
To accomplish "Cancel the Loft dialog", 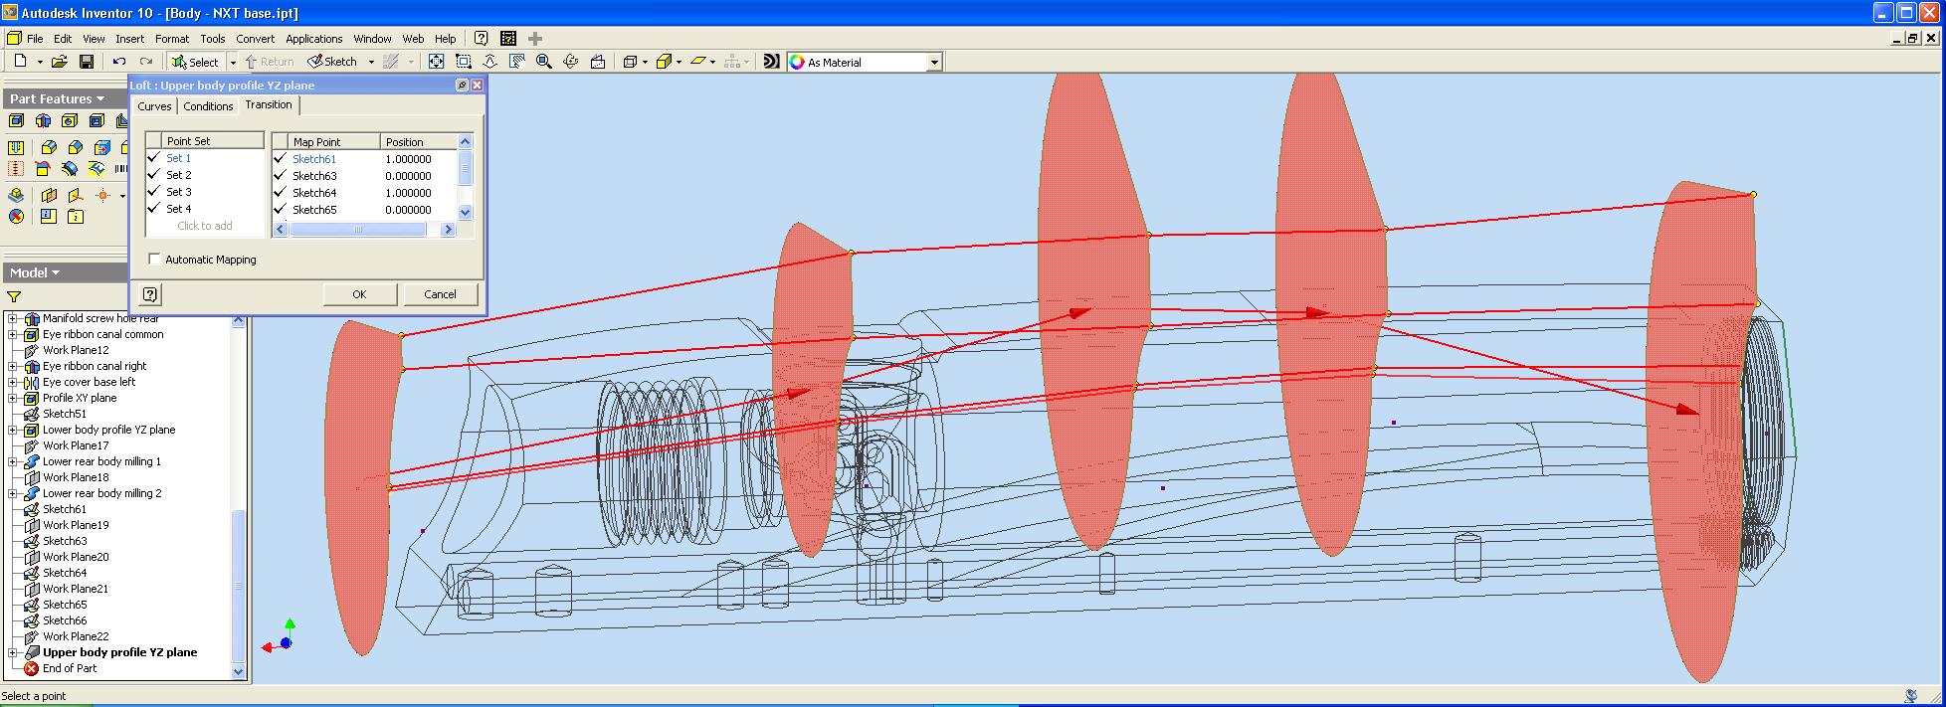I will pyautogui.click(x=440, y=294).
